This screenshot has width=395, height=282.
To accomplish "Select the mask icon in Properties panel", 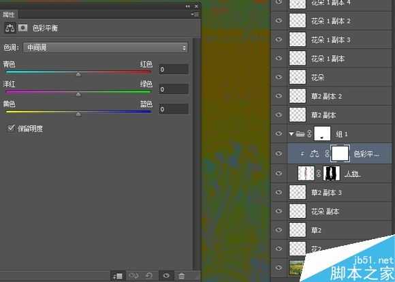I will pyautogui.click(x=22, y=28).
